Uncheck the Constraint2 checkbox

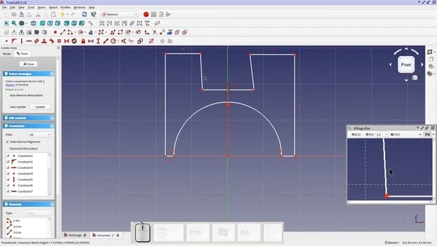tap(8, 162)
